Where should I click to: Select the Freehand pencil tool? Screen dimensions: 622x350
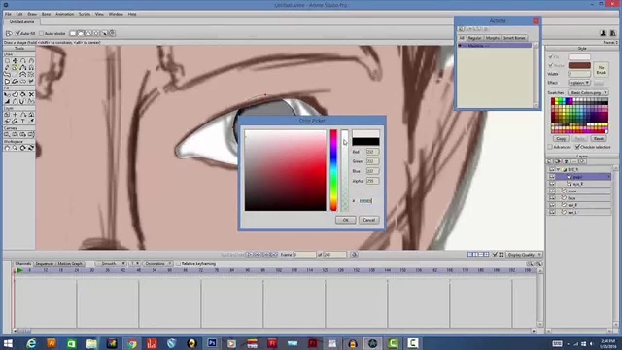point(7,67)
